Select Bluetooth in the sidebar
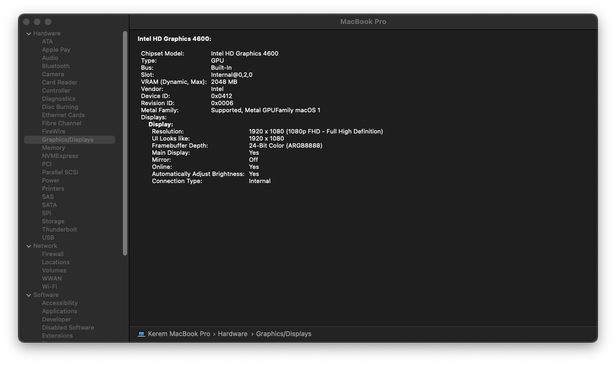616x365 pixels. 55,66
